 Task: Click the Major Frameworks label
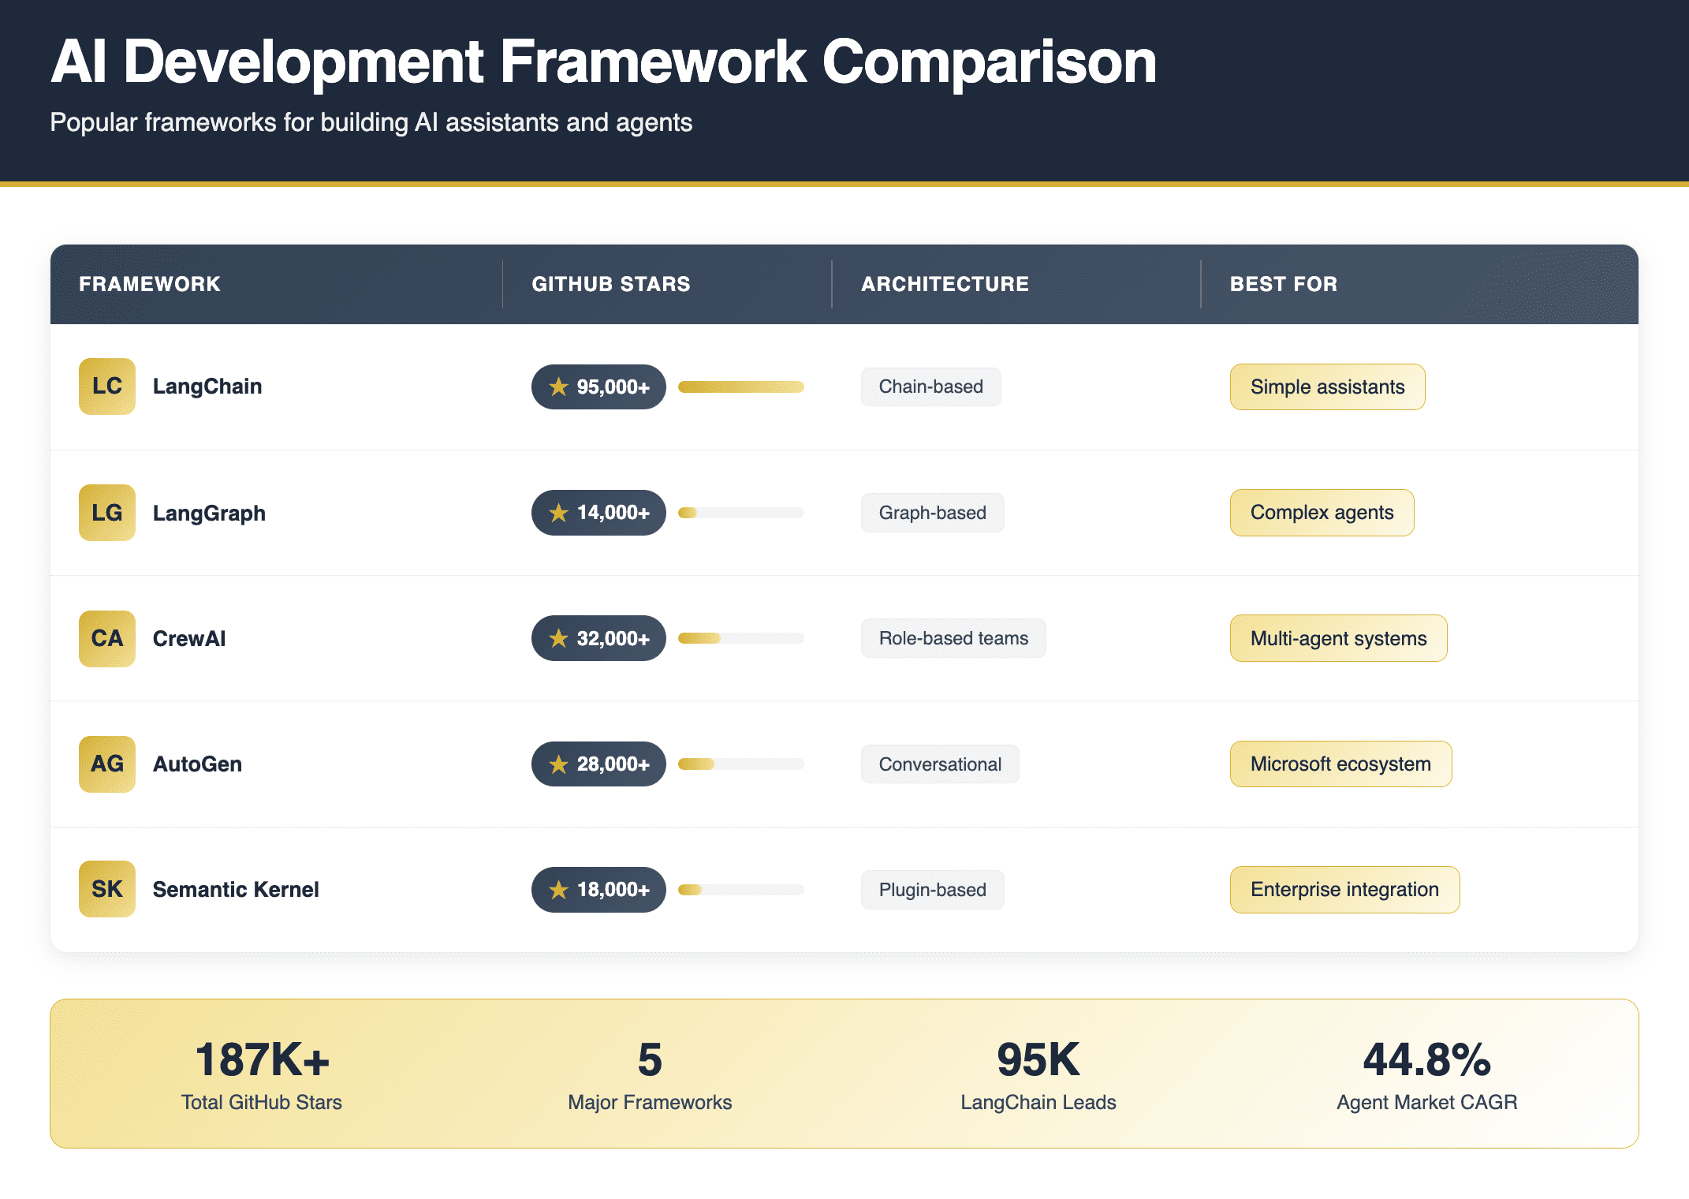(650, 1102)
